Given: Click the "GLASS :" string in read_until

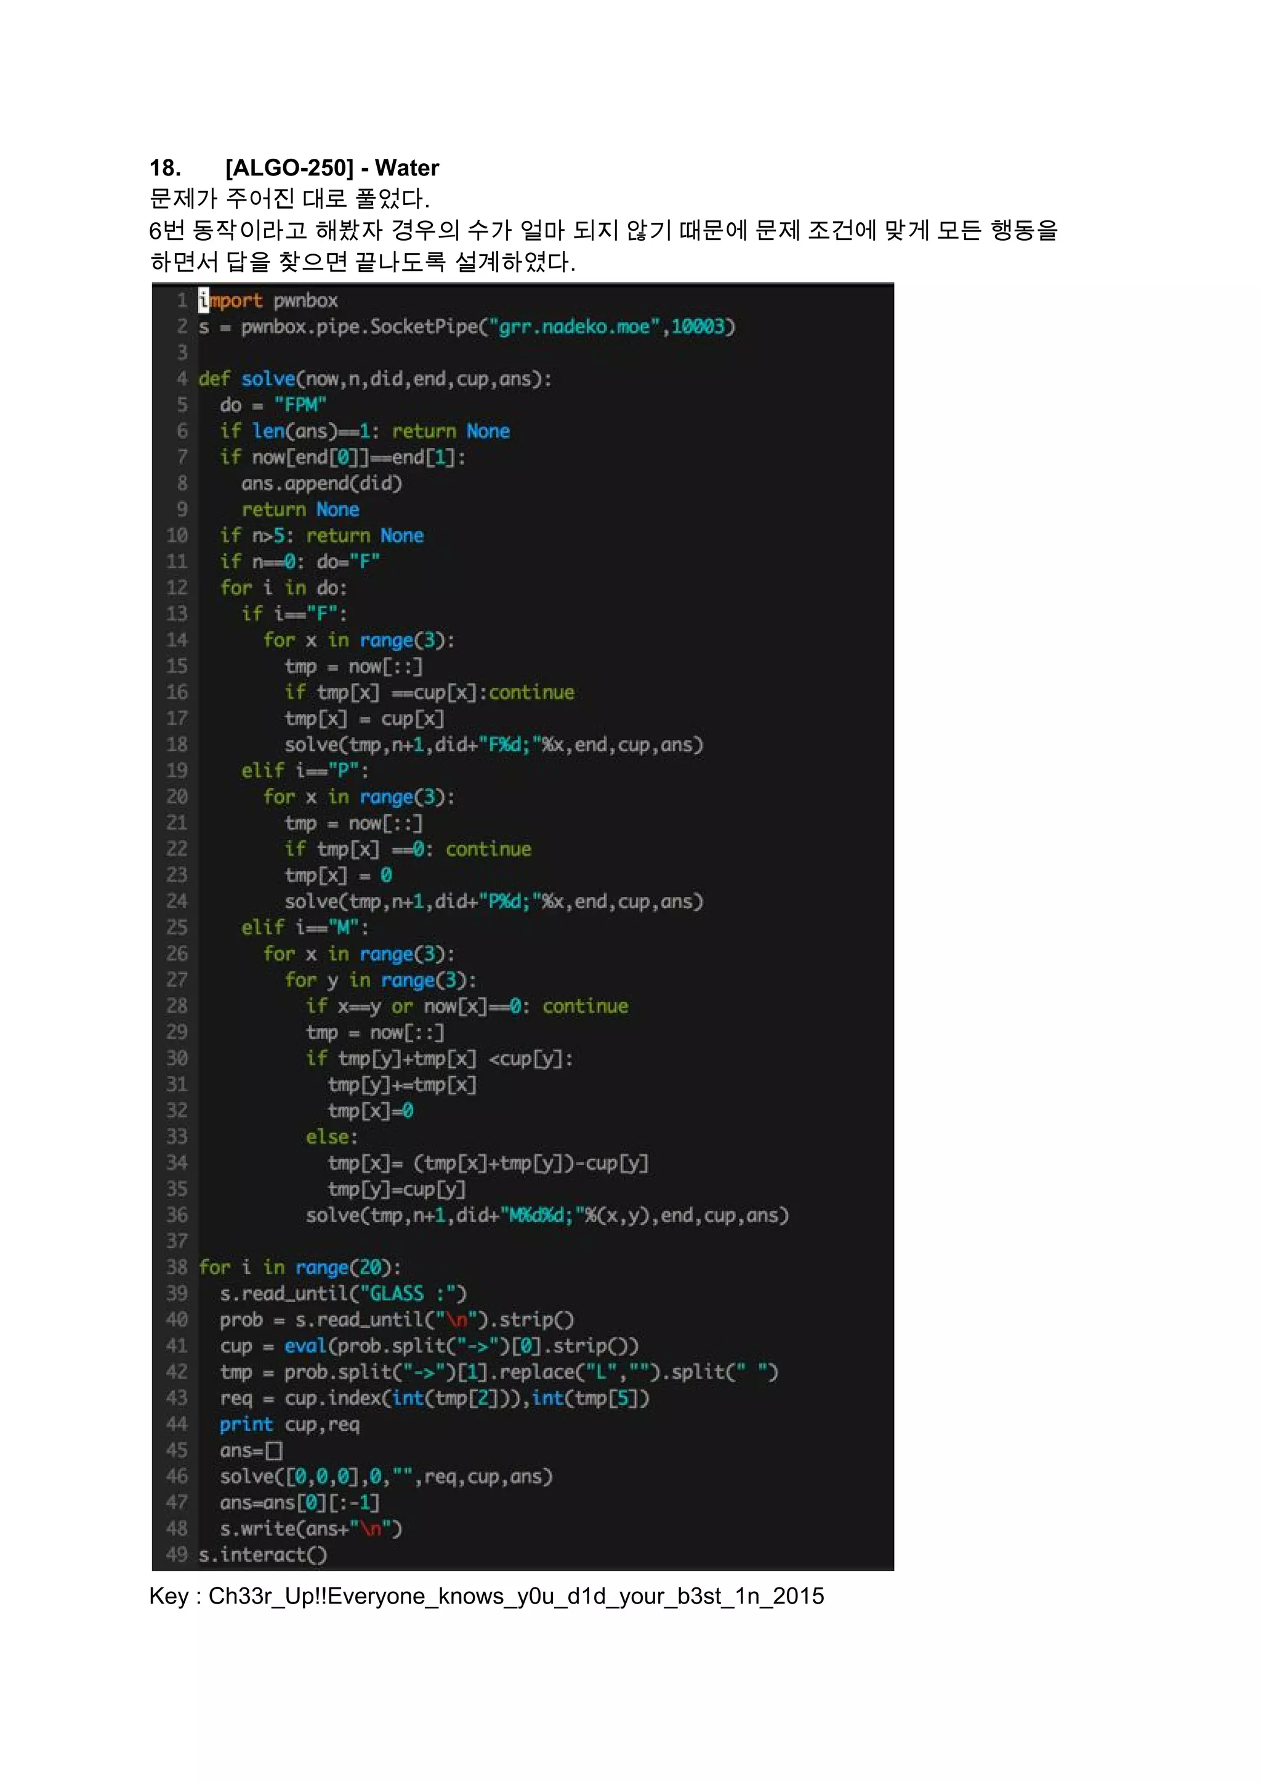Looking at the screenshot, I should [x=406, y=1294].
